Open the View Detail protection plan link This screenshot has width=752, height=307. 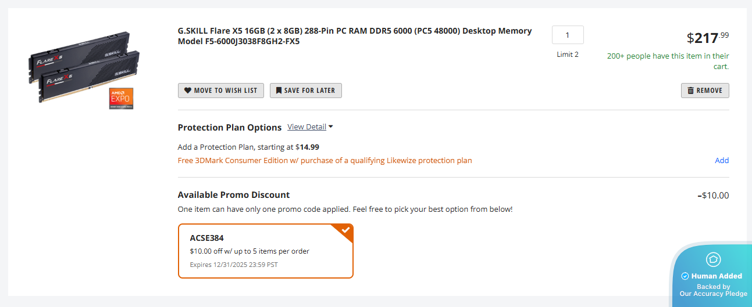tap(306, 127)
